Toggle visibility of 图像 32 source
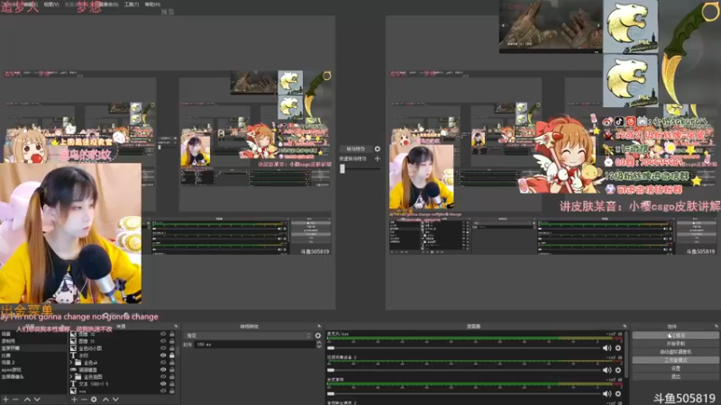Image resolution: width=721 pixels, height=405 pixels. pyautogui.click(x=163, y=334)
